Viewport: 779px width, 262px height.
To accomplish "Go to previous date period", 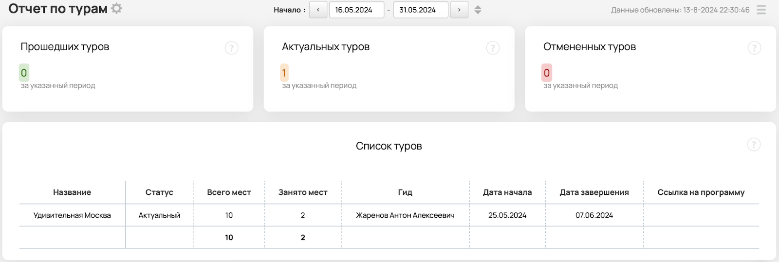I will click(318, 10).
